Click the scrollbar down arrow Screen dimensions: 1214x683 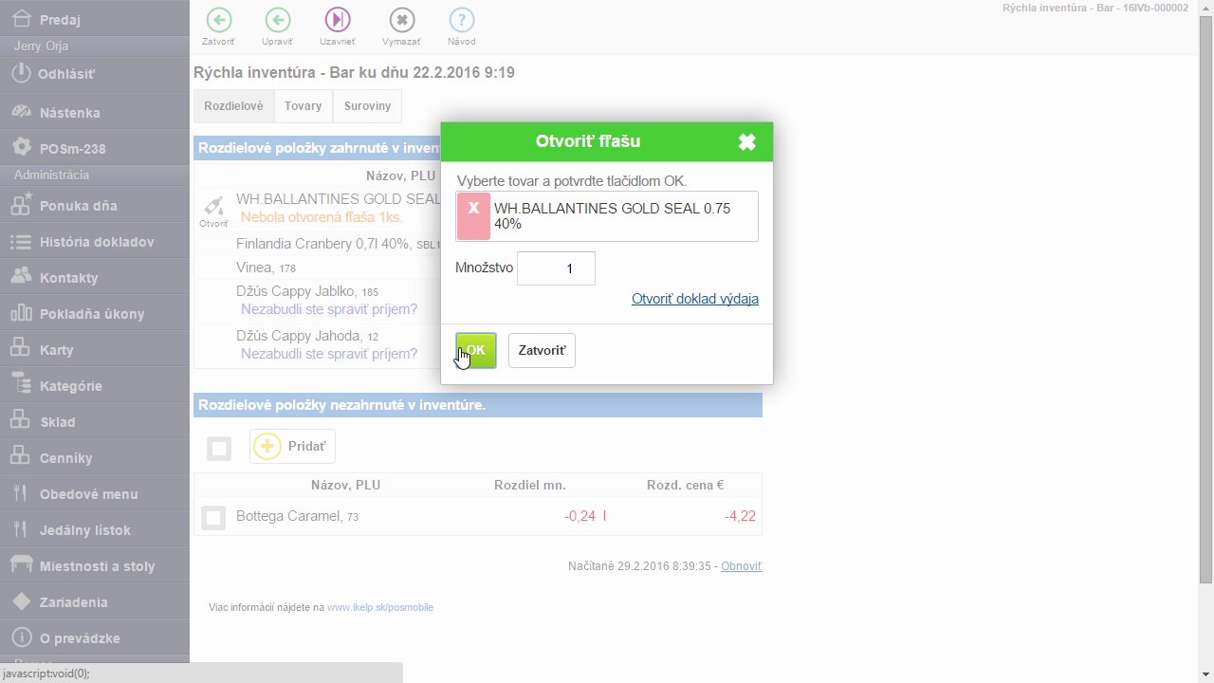pos(1205,674)
